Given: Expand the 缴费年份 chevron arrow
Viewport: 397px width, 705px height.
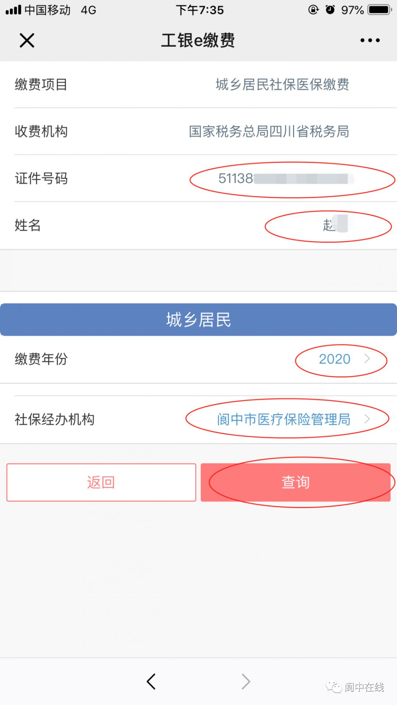Looking at the screenshot, I should 367,359.
